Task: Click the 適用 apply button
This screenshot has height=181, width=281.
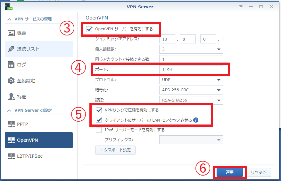Action: 229,172
